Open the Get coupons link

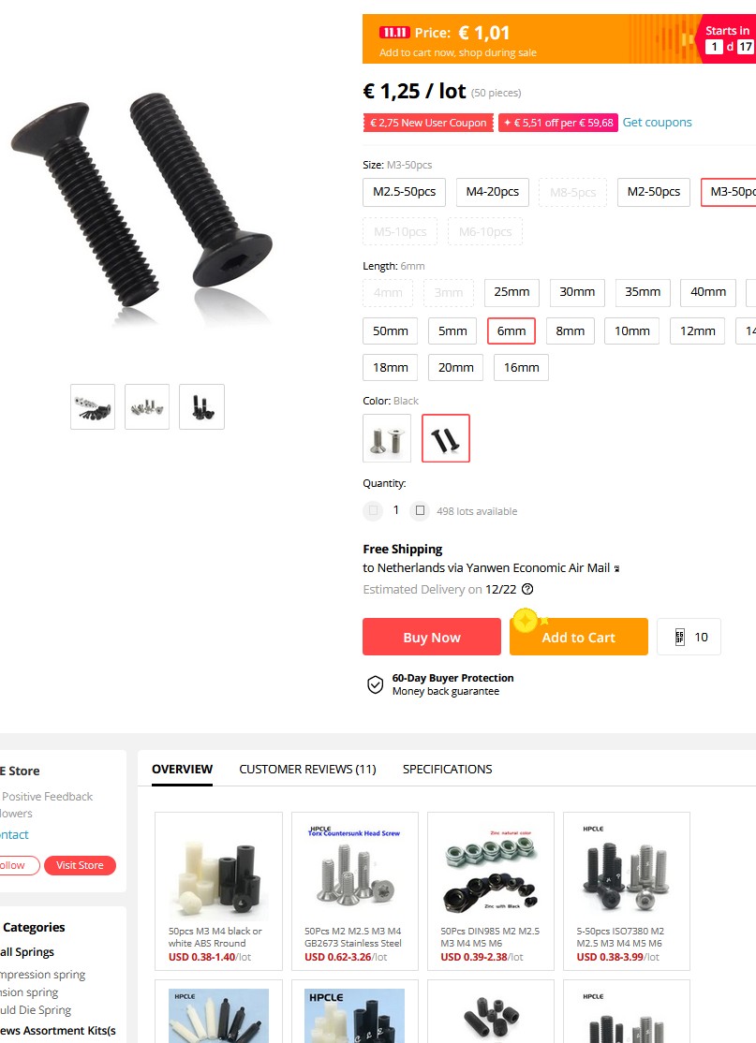(x=658, y=123)
